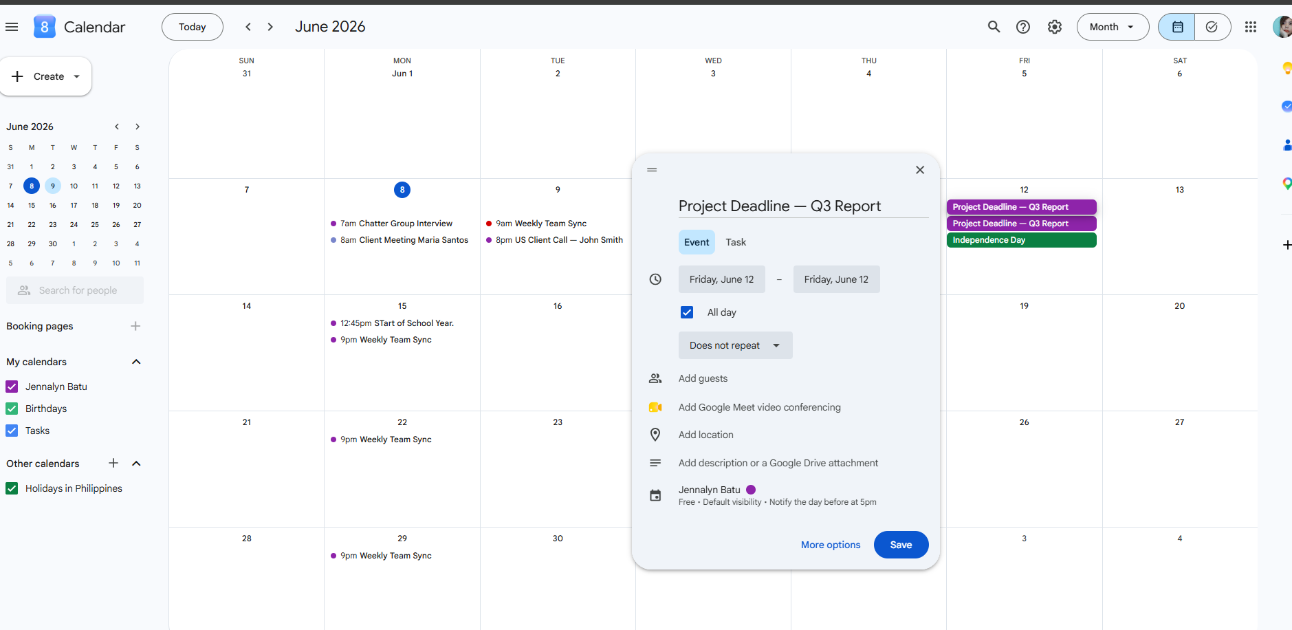Mini calendar next month arrow

138,127
